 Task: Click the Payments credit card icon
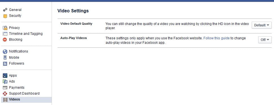[x=5, y=88]
